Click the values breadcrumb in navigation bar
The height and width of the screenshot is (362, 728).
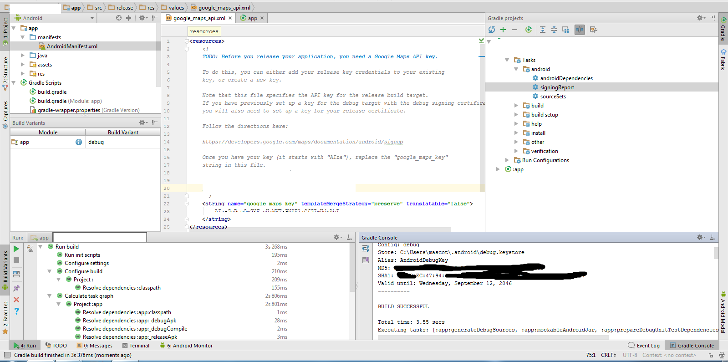[x=173, y=8]
